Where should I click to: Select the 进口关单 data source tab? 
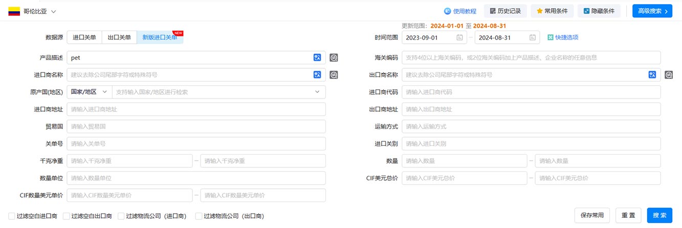tap(84, 37)
